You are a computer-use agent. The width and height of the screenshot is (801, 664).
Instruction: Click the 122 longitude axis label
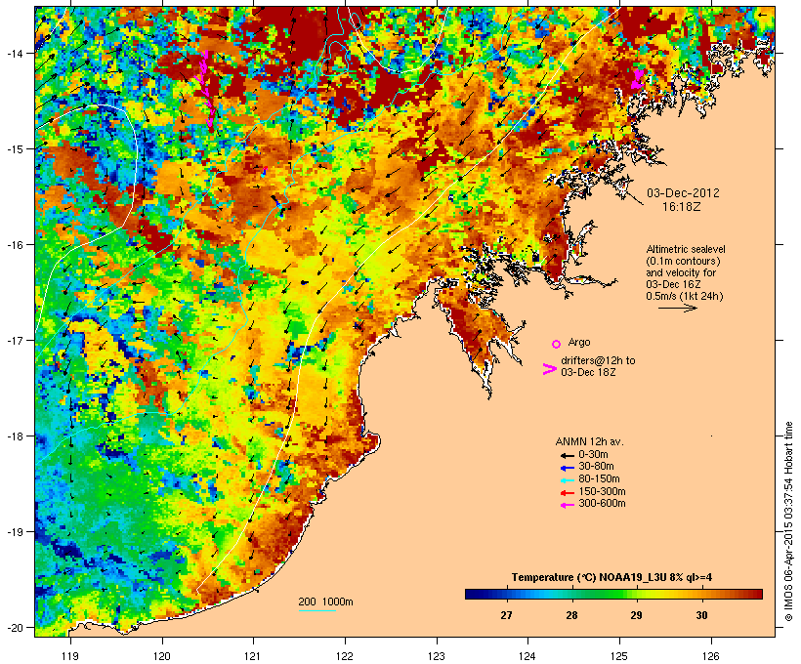click(345, 656)
